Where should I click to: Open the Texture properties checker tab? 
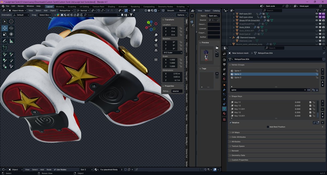pyautogui.click(x=224, y=119)
